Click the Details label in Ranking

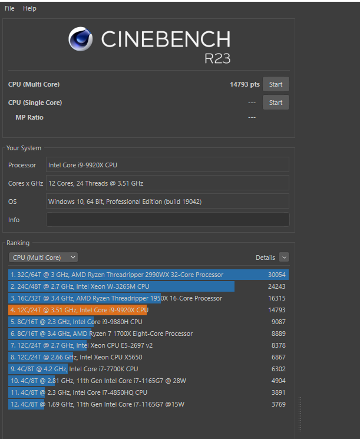click(x=265, y=258)
